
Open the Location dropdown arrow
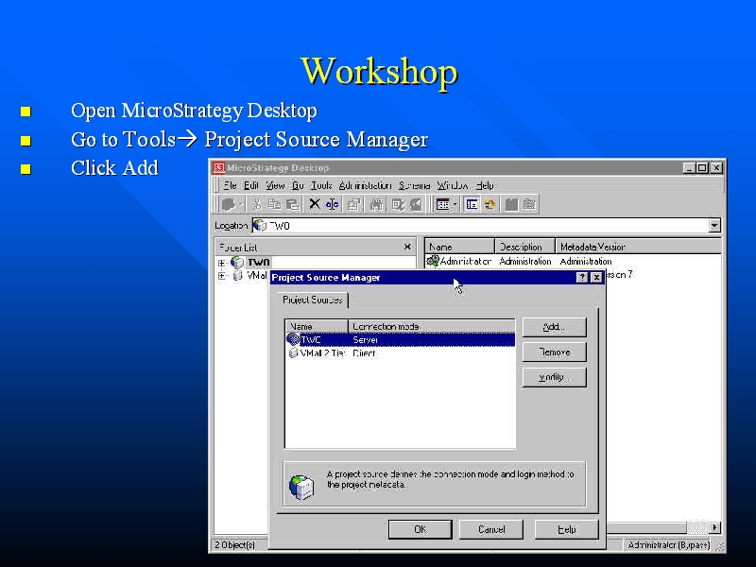713,226
